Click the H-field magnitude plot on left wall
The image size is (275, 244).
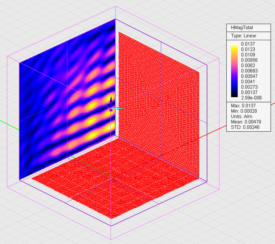(x=67, y=99)
